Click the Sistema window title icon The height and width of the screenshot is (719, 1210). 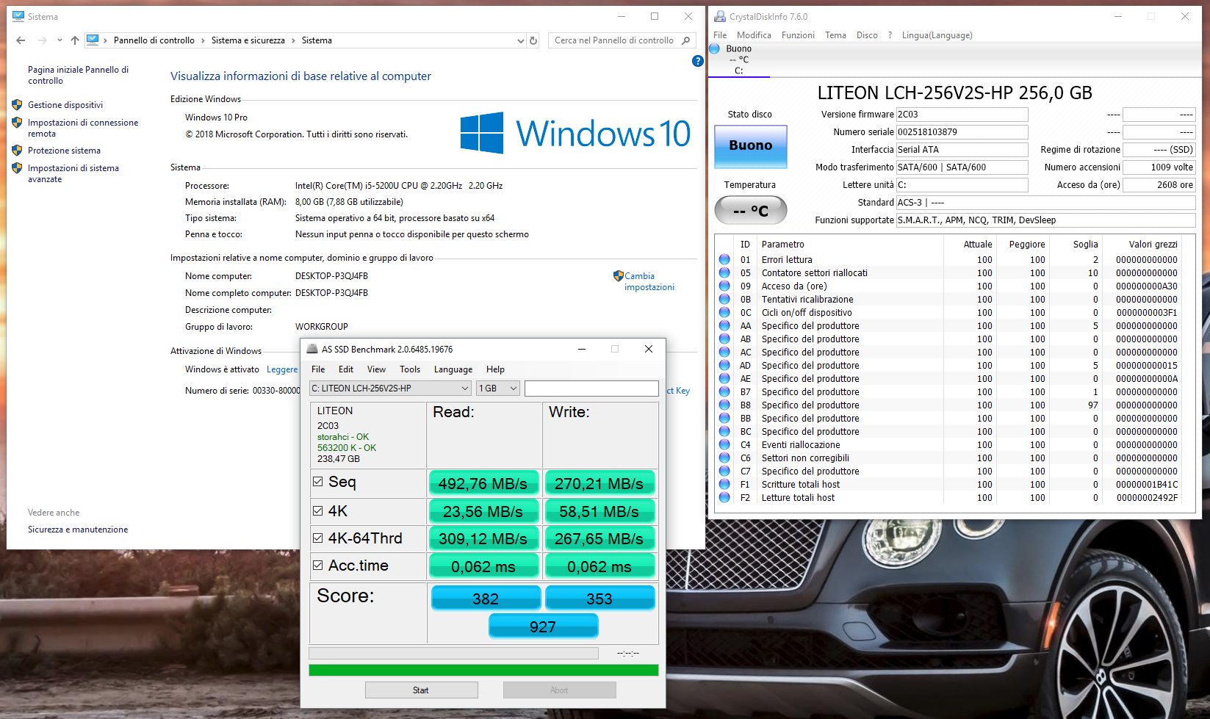click(18, 16)
